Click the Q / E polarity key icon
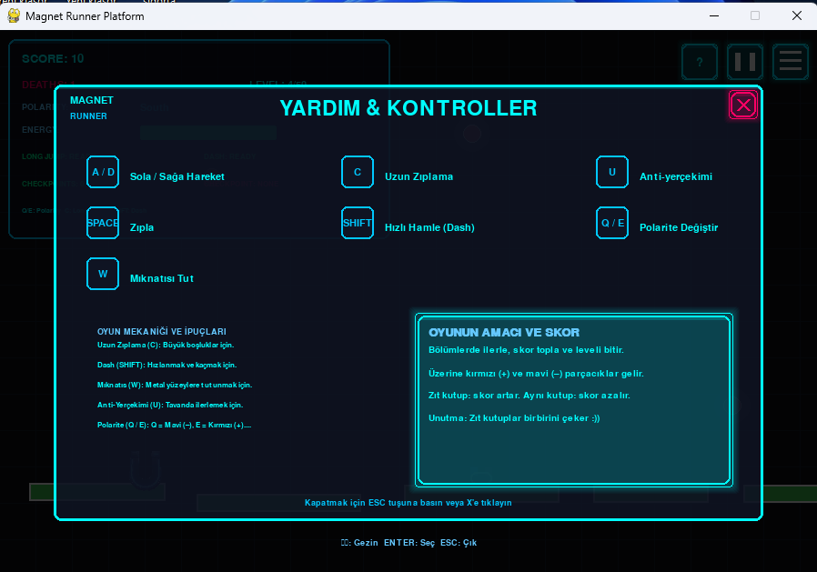Viewport: 817px width, 572px height. pos(612,223)
